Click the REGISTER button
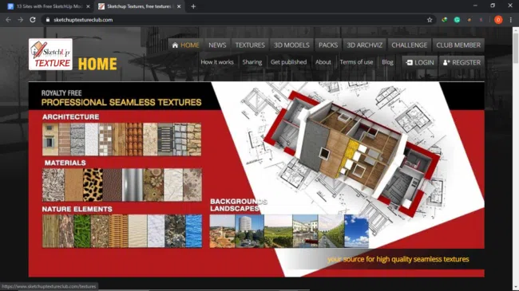 (462, 62)
